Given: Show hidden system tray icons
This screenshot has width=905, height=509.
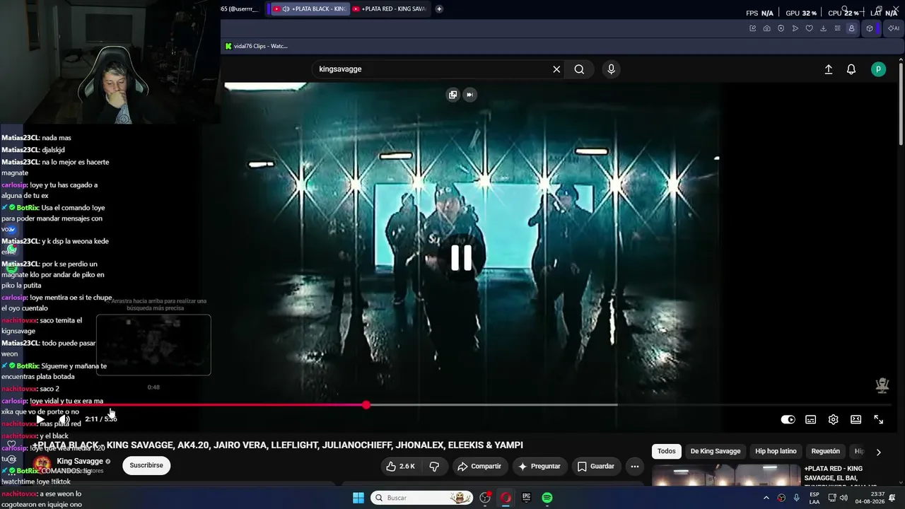Looking at the screenshot, I should click(x=766, y=498).
